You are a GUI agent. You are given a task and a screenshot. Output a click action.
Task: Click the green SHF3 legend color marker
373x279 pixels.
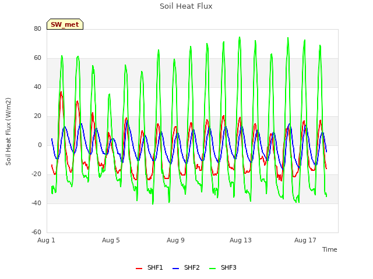tap(212, 269)
